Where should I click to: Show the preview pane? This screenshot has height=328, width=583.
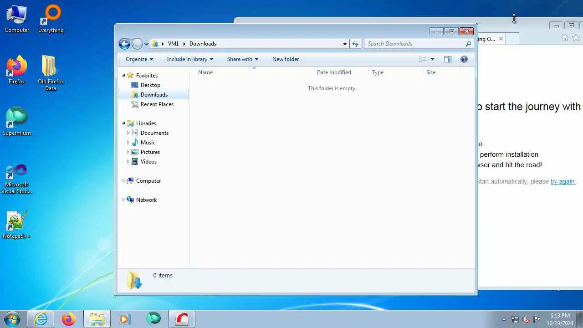(x=448, y=59)
